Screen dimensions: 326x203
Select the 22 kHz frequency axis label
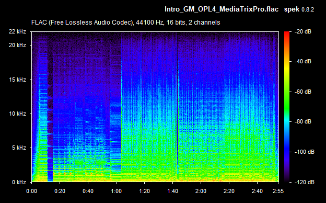click(x=17, y=31)
